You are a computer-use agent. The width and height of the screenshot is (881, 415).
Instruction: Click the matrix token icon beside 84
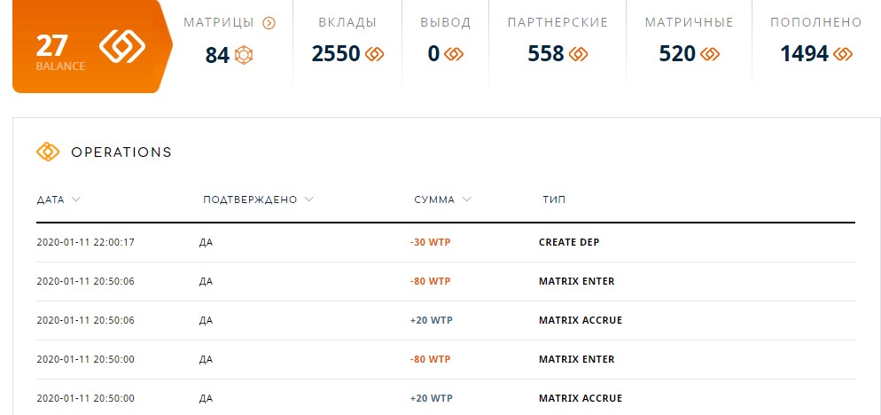tap(243, 55)
